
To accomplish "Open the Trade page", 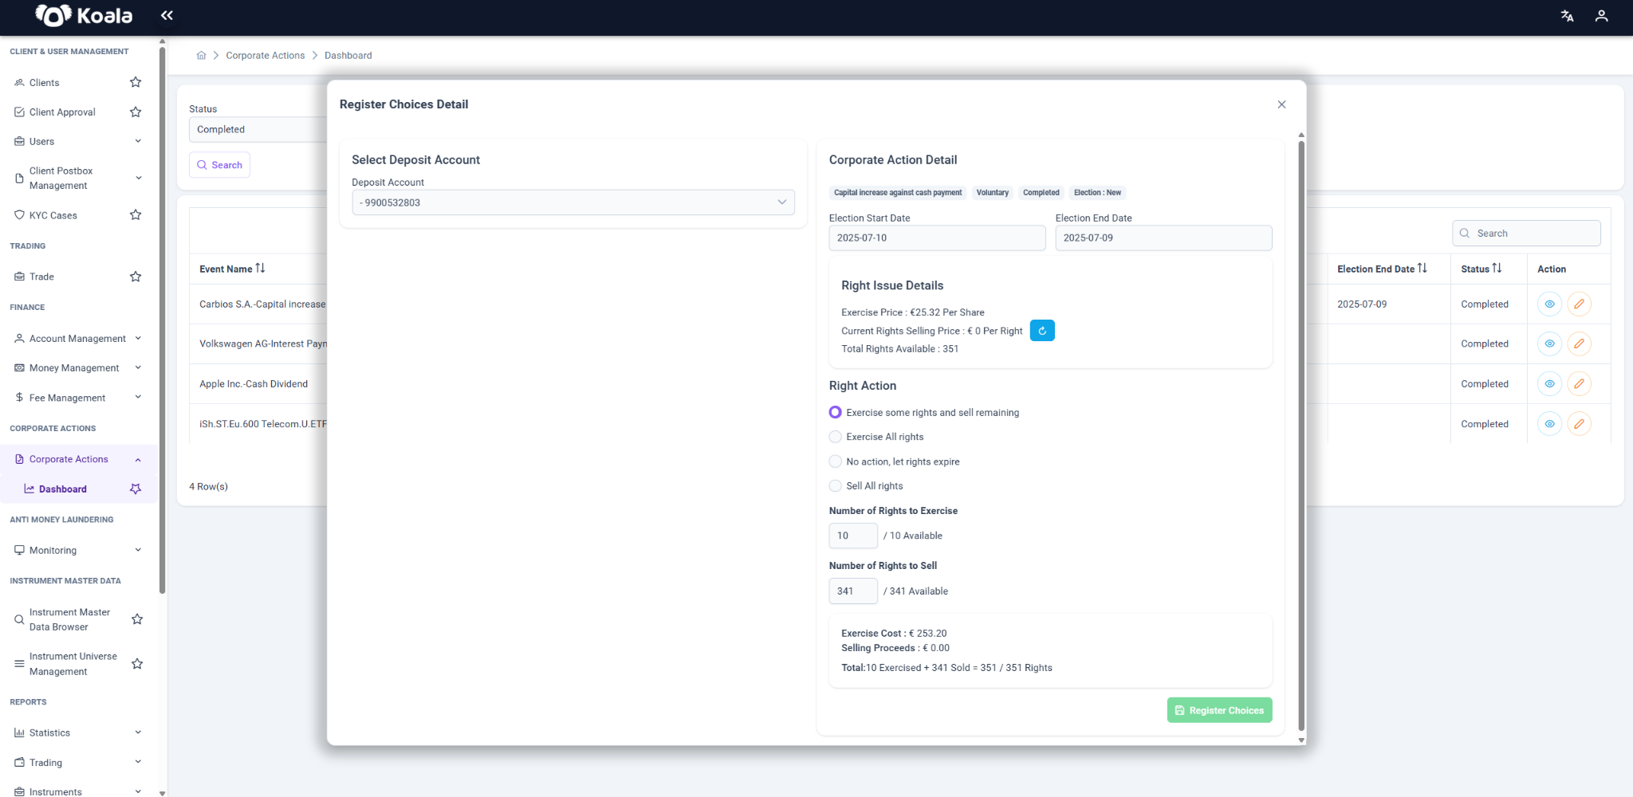I will click(x=41, y=277).
